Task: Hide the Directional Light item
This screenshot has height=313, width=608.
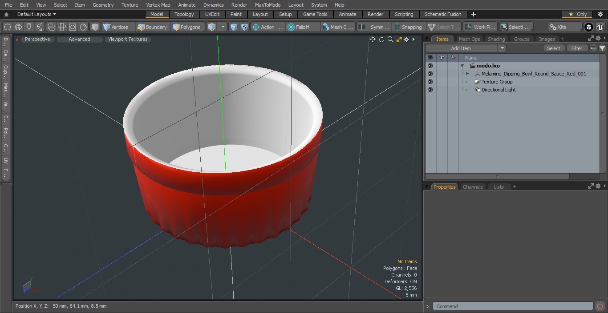Action: click(430, 90)
